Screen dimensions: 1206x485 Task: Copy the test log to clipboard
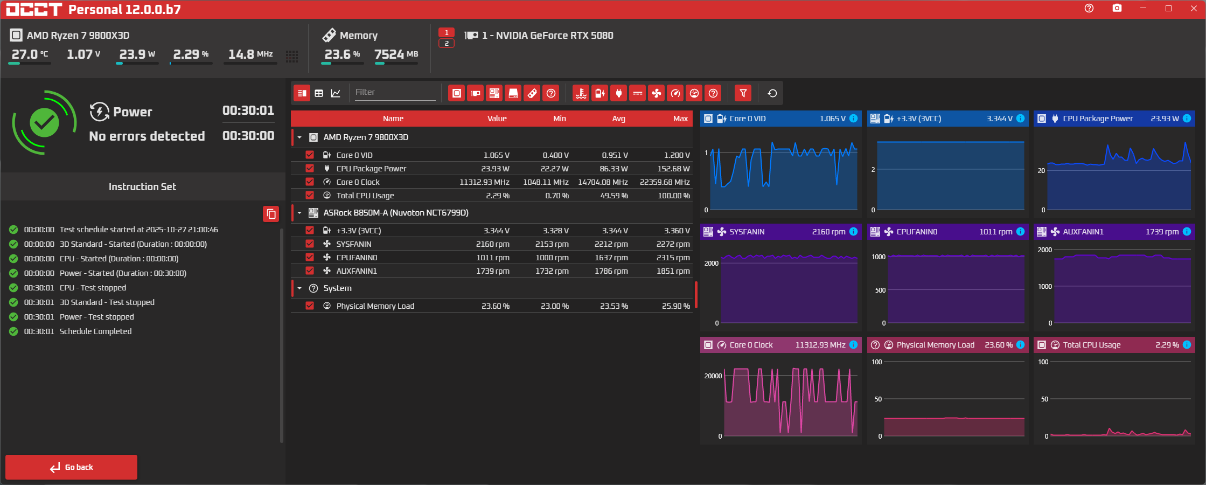pyautogui.click(x=271, y=214)
